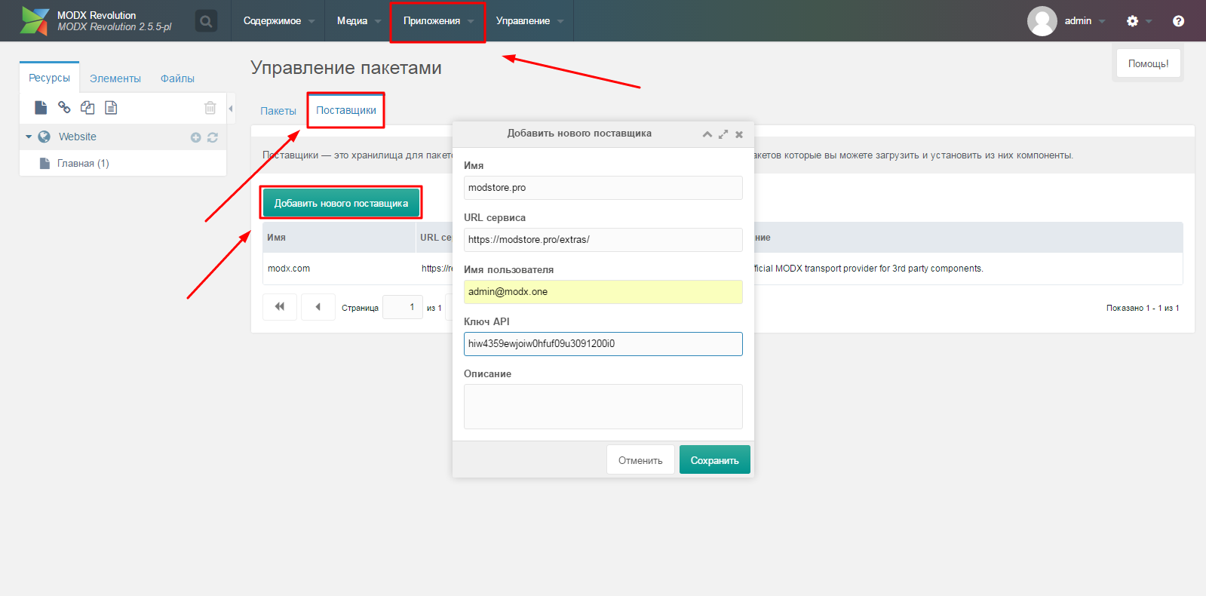This screenshot has height=596, width=1206.
Task: Open the Содержимое menu
Action: coord(279,20)
